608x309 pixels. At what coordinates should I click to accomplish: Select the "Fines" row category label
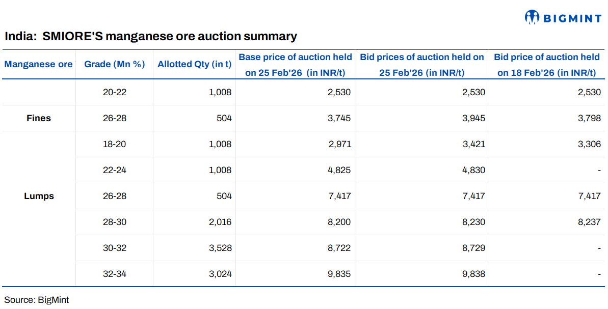pyautogui.click(x=39, y=118)
